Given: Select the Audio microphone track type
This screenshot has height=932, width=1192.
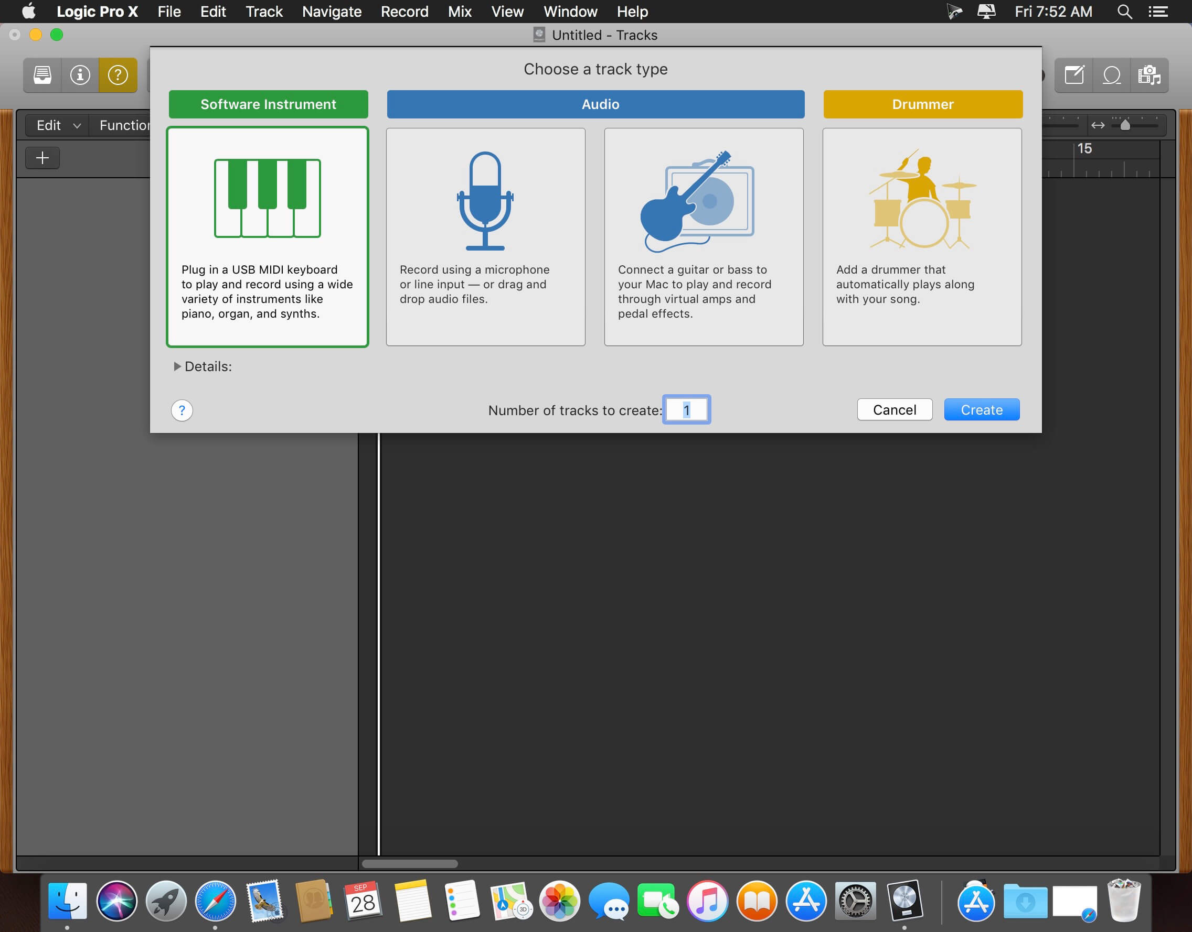Looking at the screenshot, I should 485,236.
